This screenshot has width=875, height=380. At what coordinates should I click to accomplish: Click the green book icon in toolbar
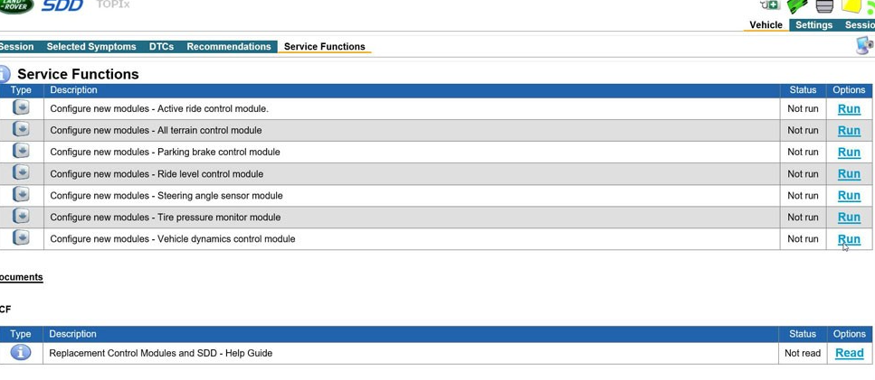point(797,6)
